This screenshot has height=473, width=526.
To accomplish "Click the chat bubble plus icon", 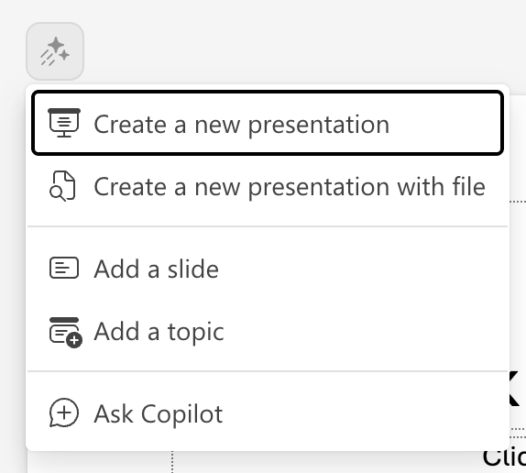I will coord(64,412).
